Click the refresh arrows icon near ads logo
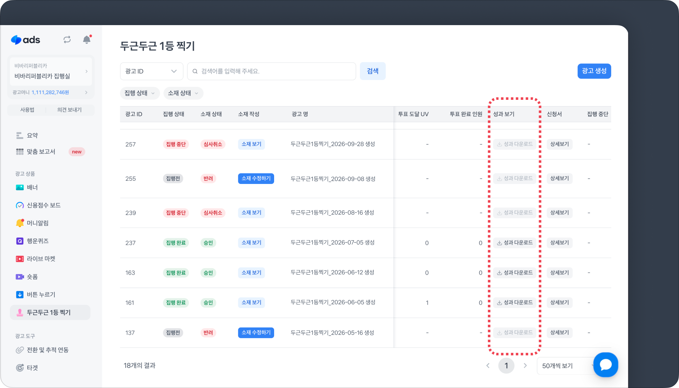The width and height of the screenshot is (679, 388). click(x=67, y=40)
